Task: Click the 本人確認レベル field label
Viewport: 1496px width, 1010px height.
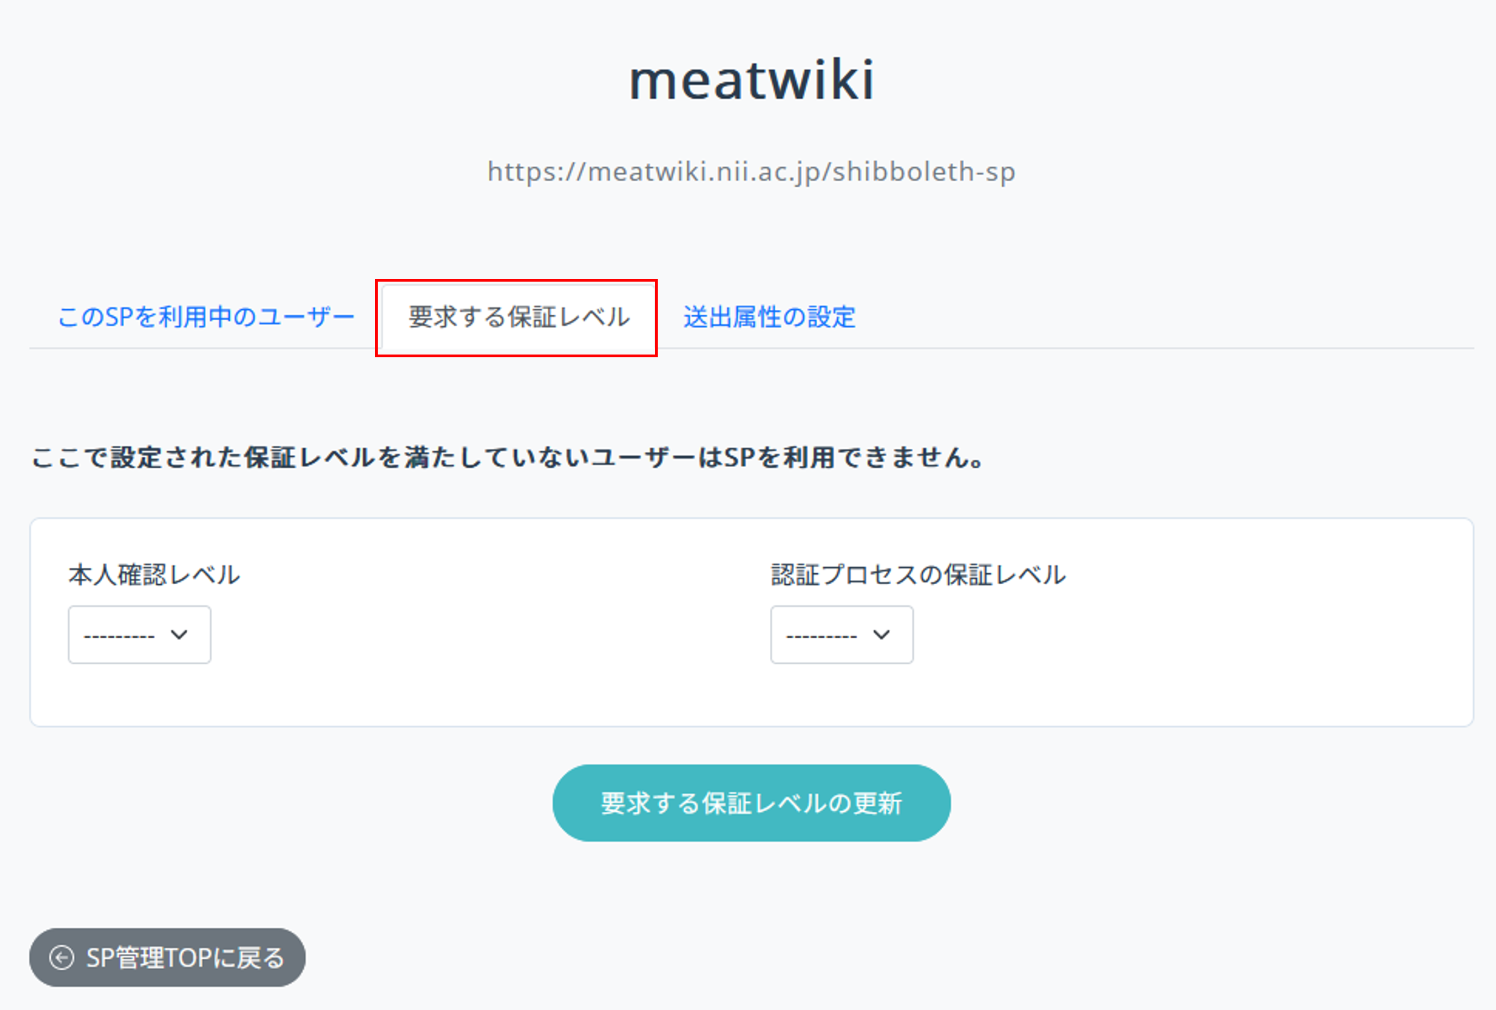Action: coord(155,575)
